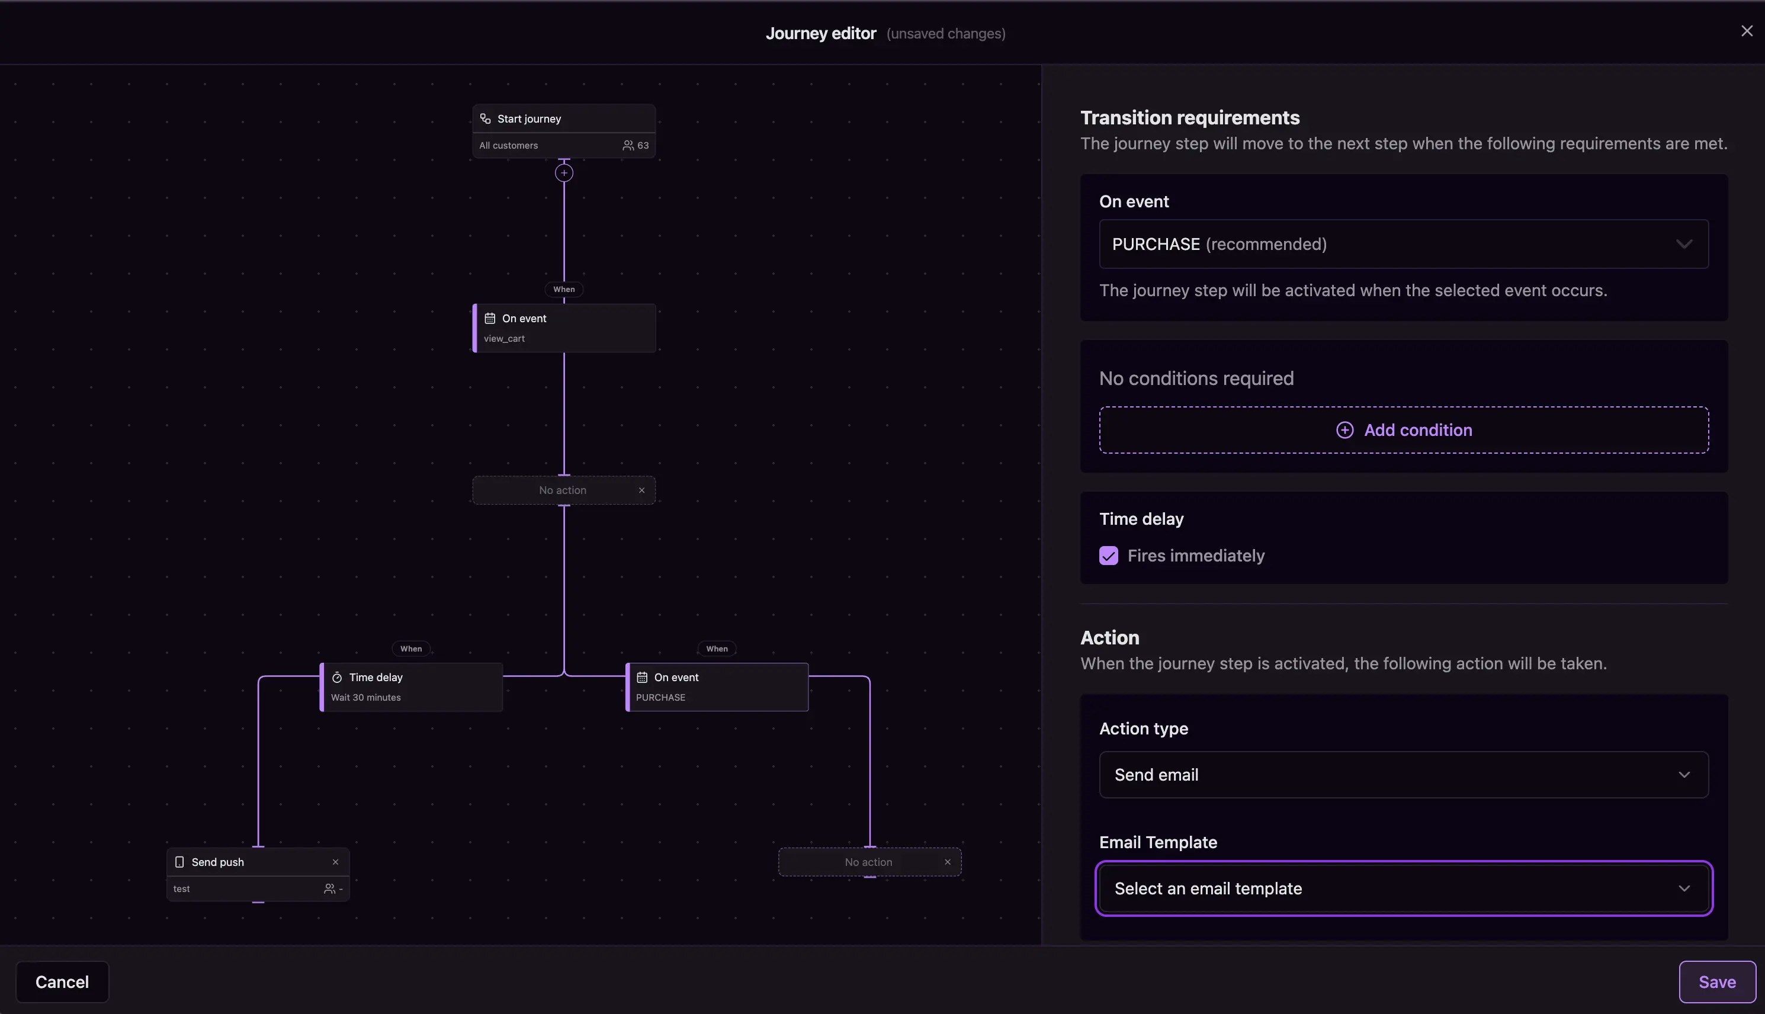Image resolution: width=1765 pixels, height=1014 pixels.
Task: Expand the Action type Send email dropdown
Action: click(x=1403, y=775)
